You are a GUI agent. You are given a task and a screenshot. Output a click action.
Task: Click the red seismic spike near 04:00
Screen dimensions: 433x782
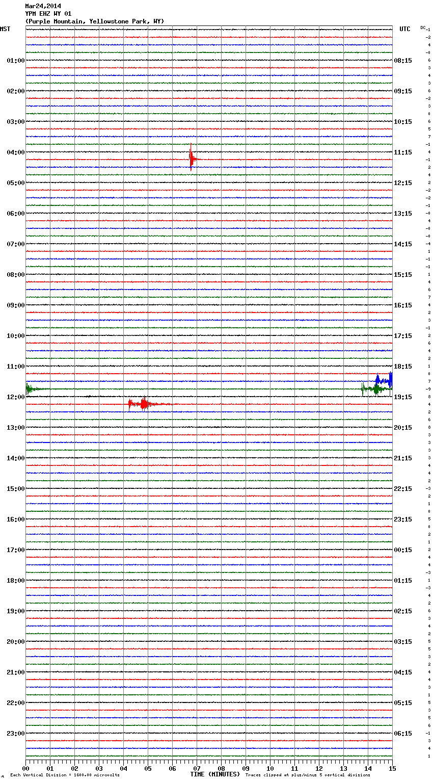tap(191, 159)
